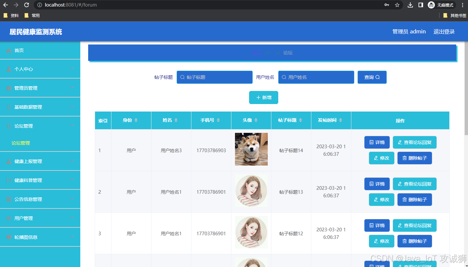This screenshot has height=267, width=468.
Task: Click the microphone icon beside 基础数据管理
Action: (9, 107)
